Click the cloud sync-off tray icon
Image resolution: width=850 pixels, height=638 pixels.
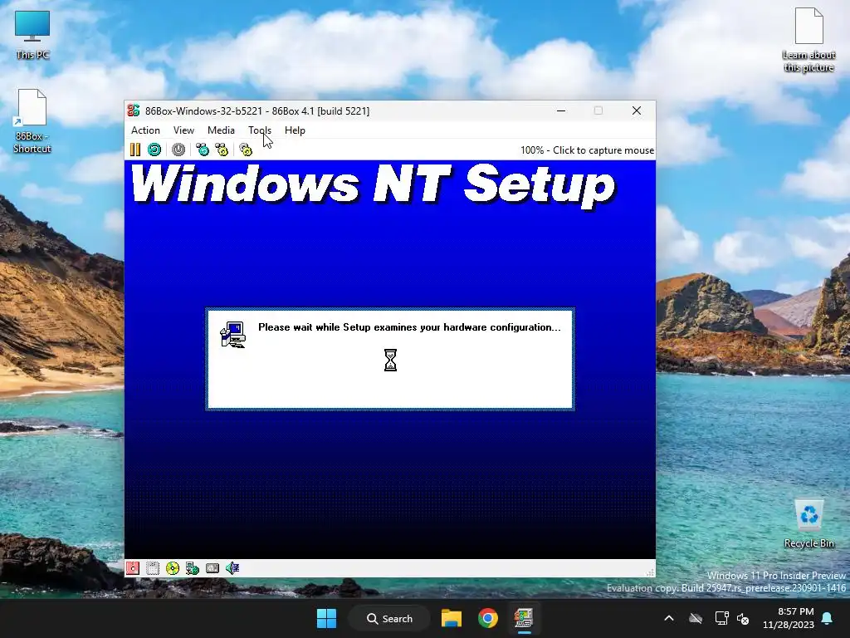[696, 618]
